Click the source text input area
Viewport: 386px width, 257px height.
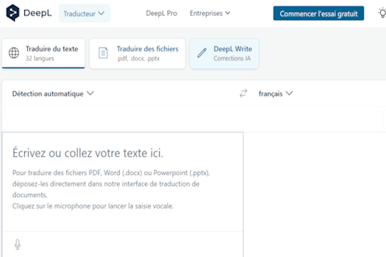click(x=122, y=182)
